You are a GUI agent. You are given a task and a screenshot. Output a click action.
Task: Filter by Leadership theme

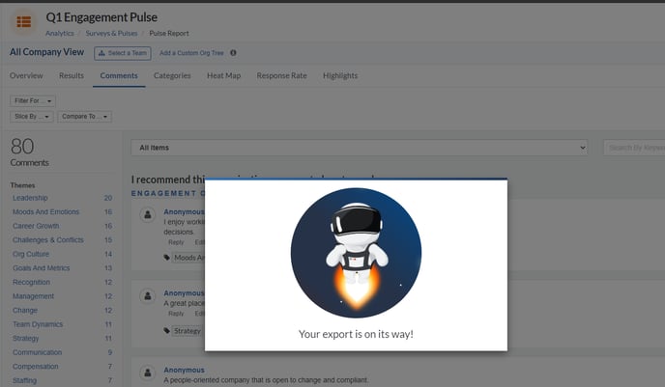pyautogui.click(x=30, y=198)
